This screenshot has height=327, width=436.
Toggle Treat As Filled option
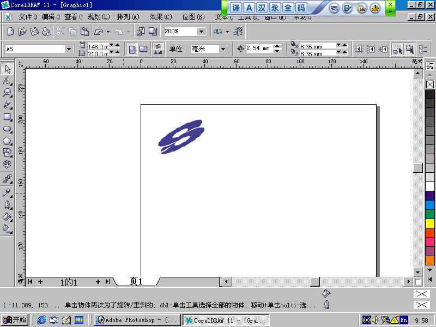point(410,49)
